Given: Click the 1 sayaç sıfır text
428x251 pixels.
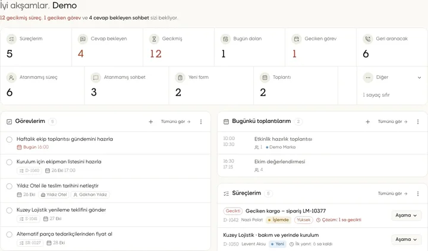Looking at the screenshot, I should [376, 95].
